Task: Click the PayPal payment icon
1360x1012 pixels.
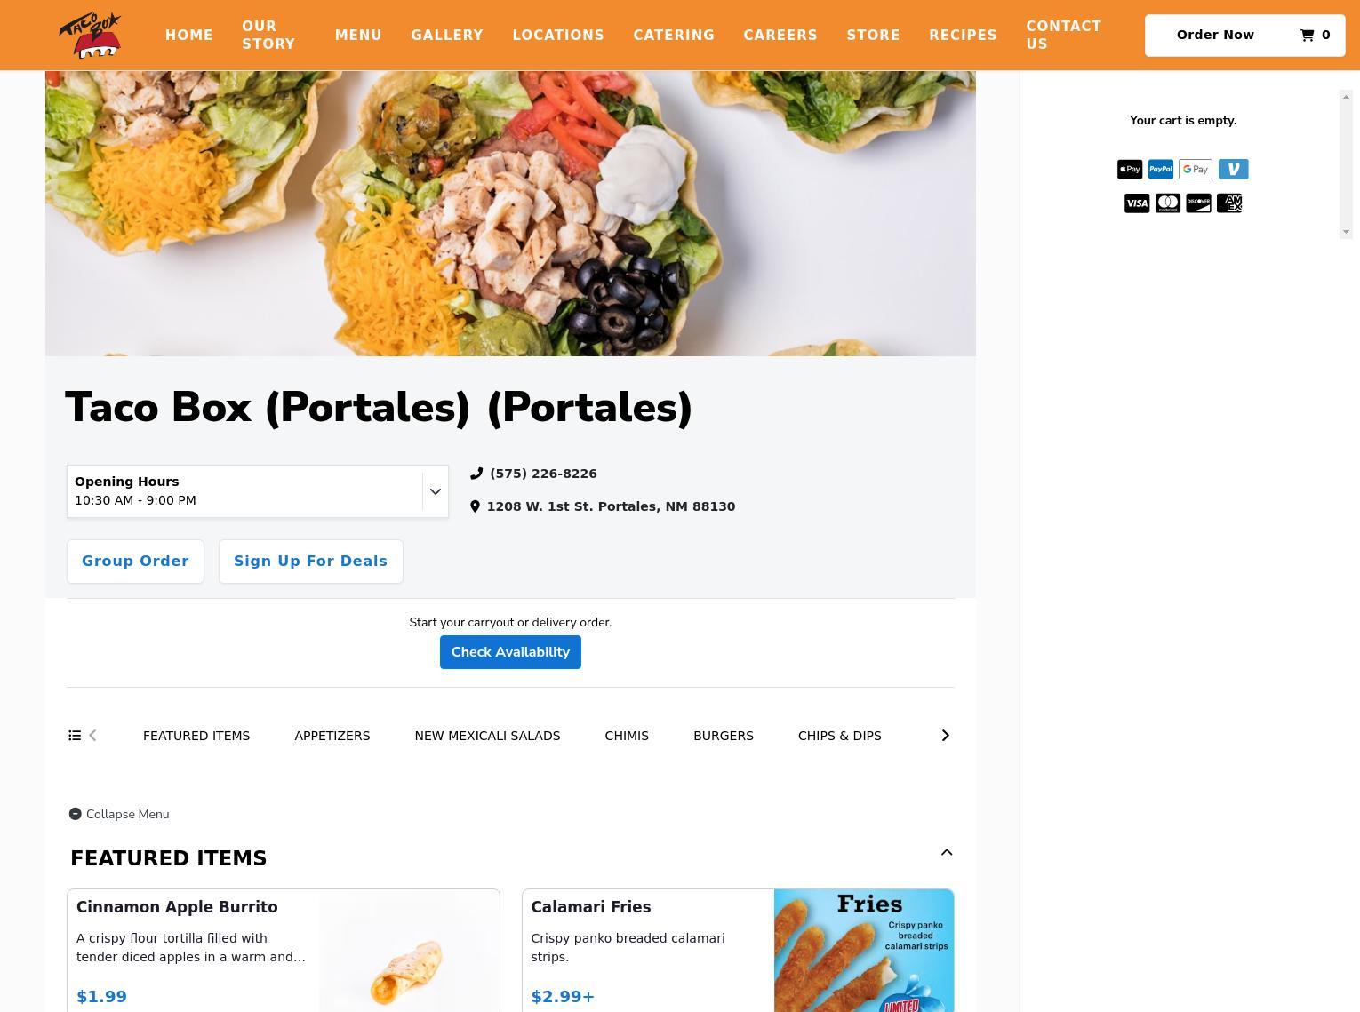Action: [x=1161, y=170]
